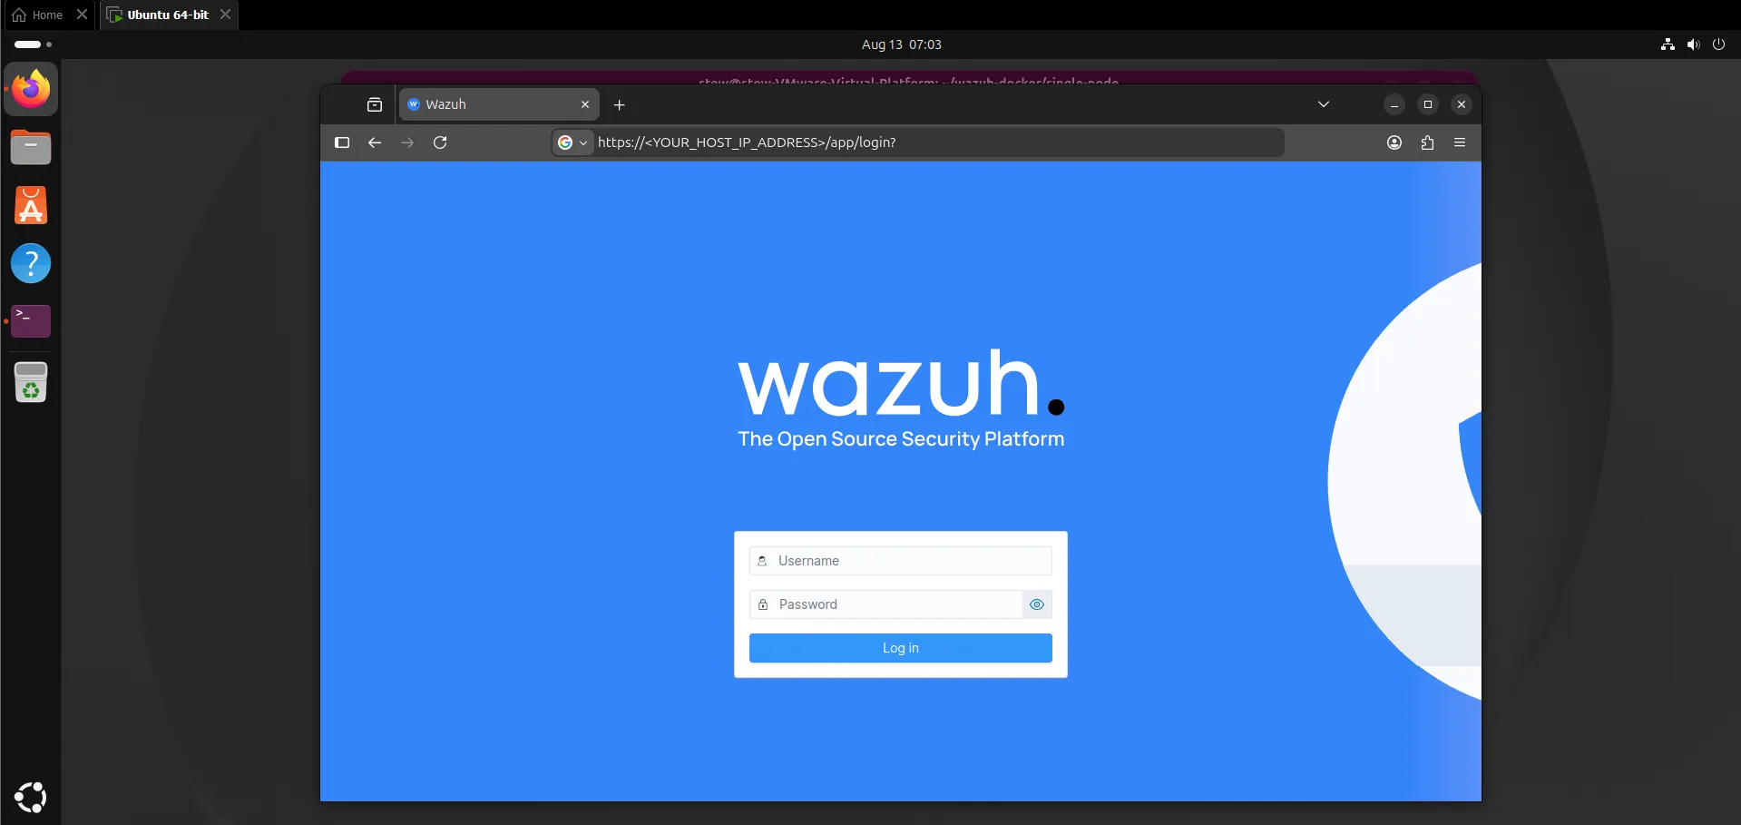Open Firefox View recent browsing icon
This screenshot has width=1741, height=825.
pos(375,104)
